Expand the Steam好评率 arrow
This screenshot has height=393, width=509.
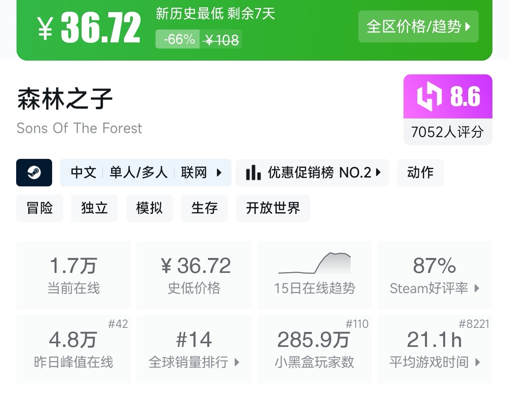point(477,288)
